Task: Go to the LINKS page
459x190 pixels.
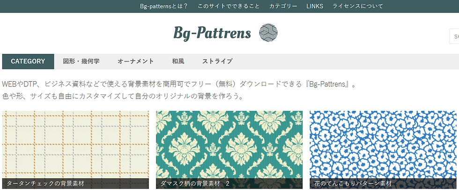Action: coord(315,6)
